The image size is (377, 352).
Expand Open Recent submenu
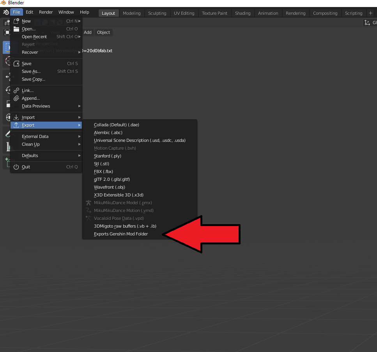coord(46,37)
